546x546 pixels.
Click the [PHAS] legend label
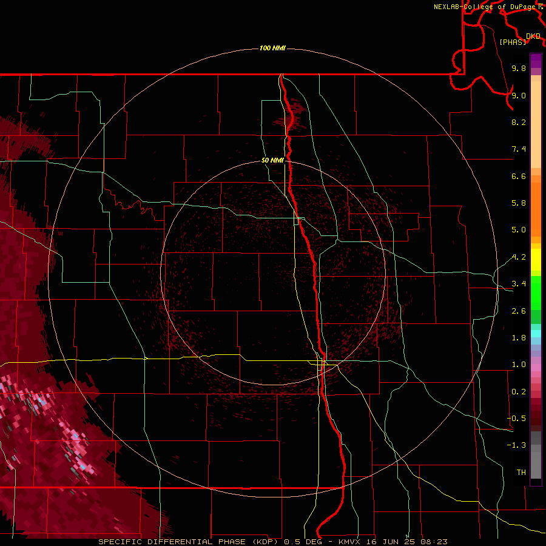[513, 42]
